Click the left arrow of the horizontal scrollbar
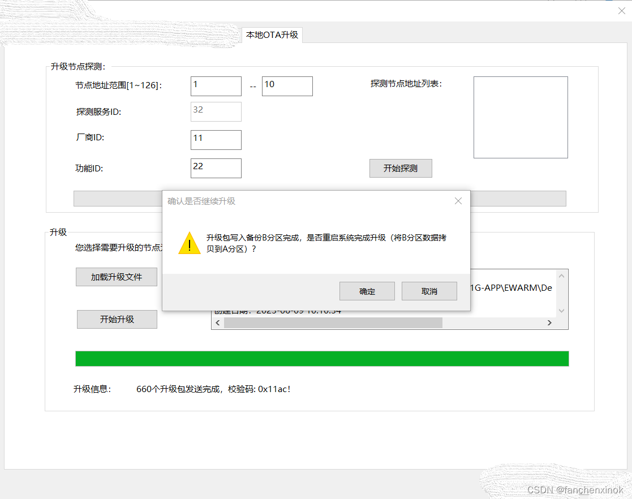Viewport: 632px width, 499px height. pos(218,322)
